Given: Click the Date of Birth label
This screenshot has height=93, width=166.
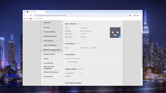Looking at the screenshot, I should pos(68,34).
